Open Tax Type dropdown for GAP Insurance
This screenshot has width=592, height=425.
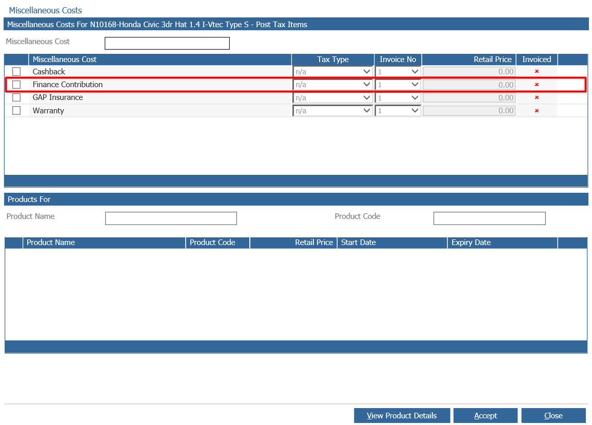332,98
